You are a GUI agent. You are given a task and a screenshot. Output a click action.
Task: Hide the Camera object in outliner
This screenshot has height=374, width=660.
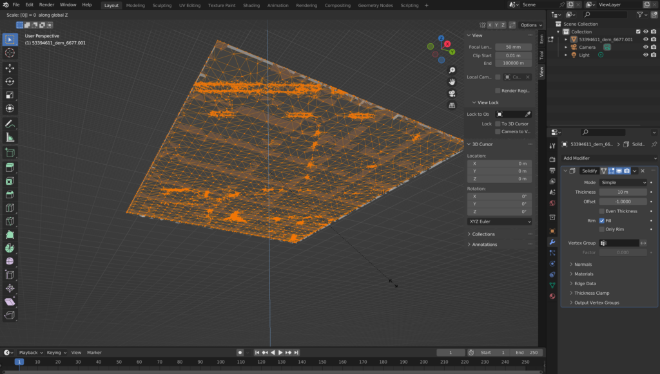[x=645, y=47]
